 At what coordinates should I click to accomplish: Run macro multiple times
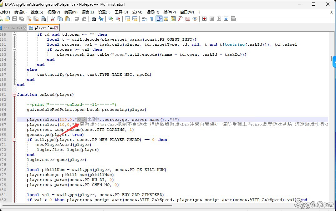[226, 19]
